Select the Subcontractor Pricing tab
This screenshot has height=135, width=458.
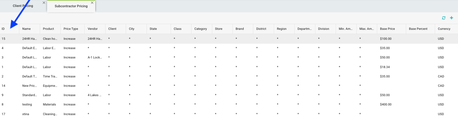coord(71,6)
